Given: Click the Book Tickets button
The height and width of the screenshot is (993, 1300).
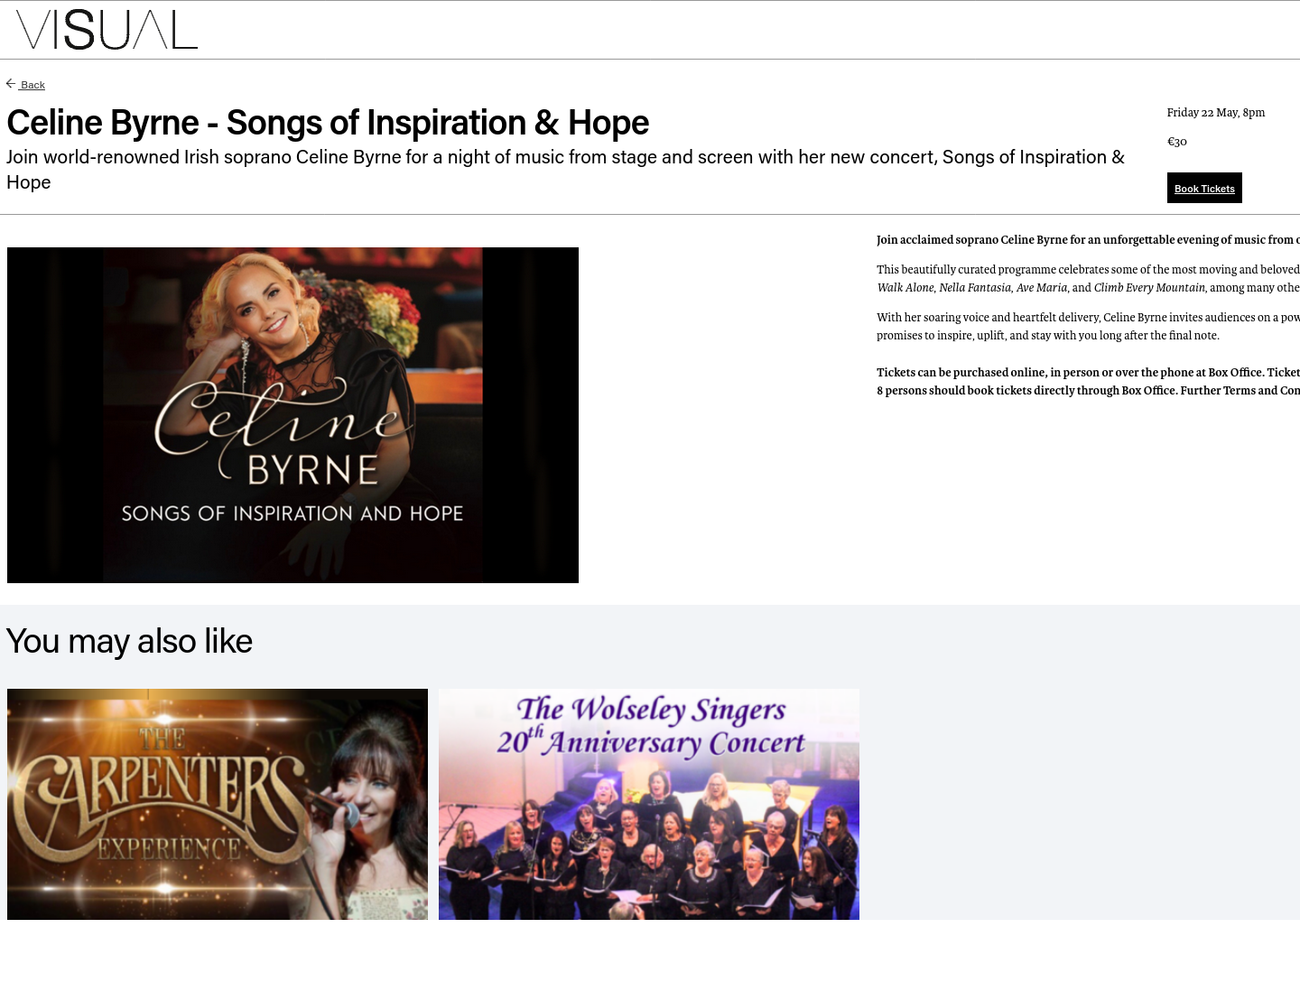Looking at the screenshot, I should [x=1204, y=188].
